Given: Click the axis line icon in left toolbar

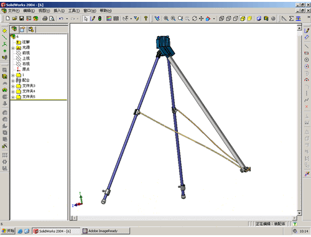Looking at the screenshot, I should click(4, 37).
